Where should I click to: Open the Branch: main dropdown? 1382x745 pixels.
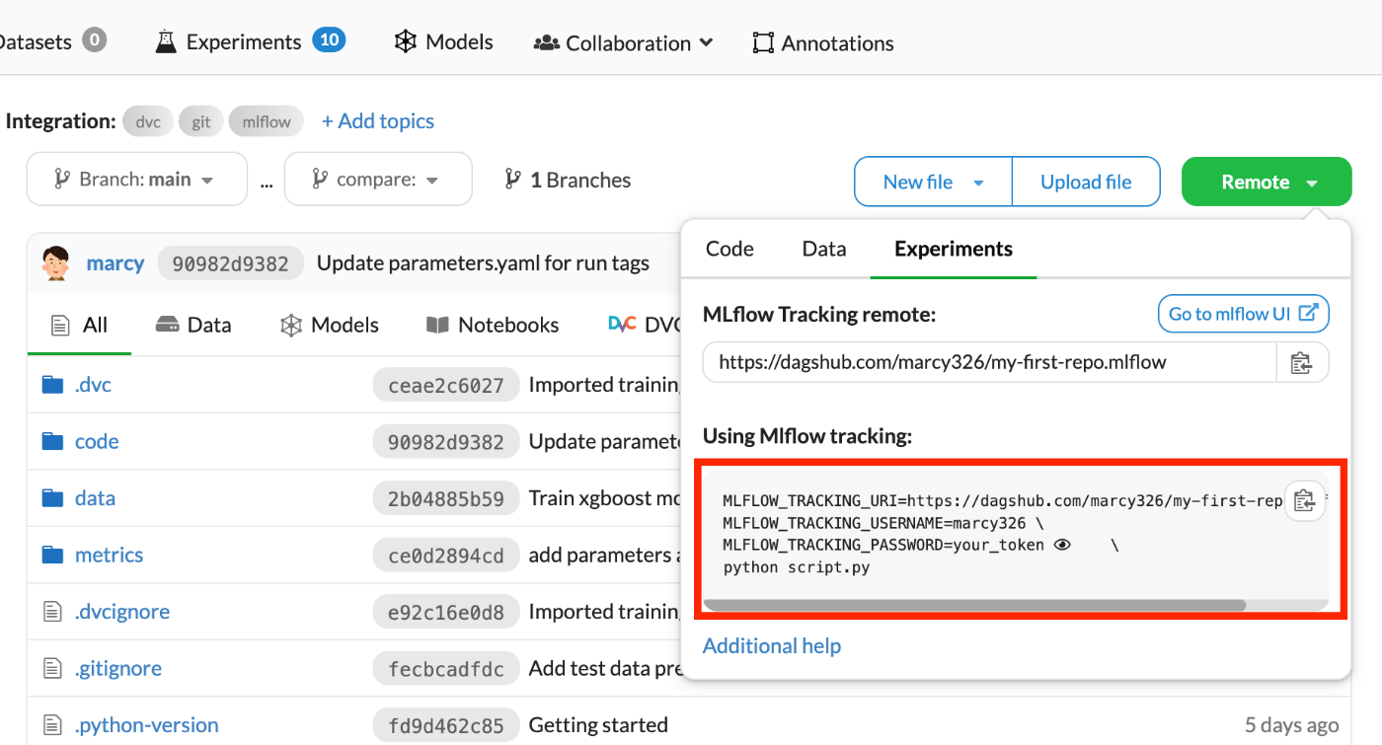tap(137, 180)
